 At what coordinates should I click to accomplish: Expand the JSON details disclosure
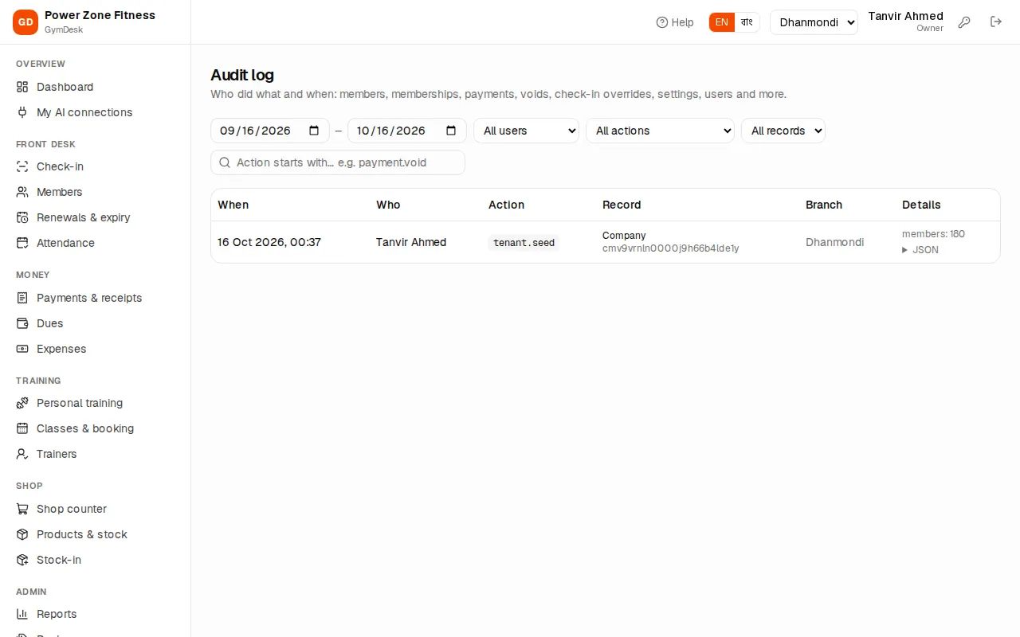(920, 250)
